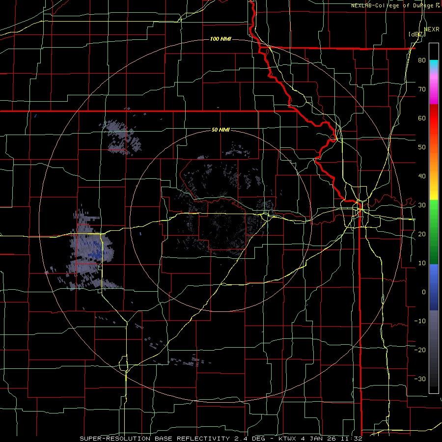Click the -10 value on the dBZ scale
This screenshot has height=442, width=442.
click(x=420, y=321)
